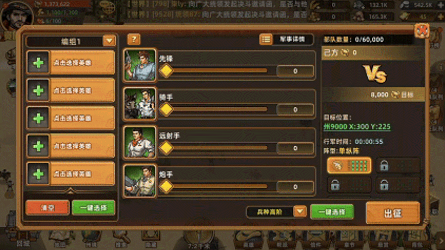
Task: Click the orange 出征 march button
Action: tap(393, 213)
